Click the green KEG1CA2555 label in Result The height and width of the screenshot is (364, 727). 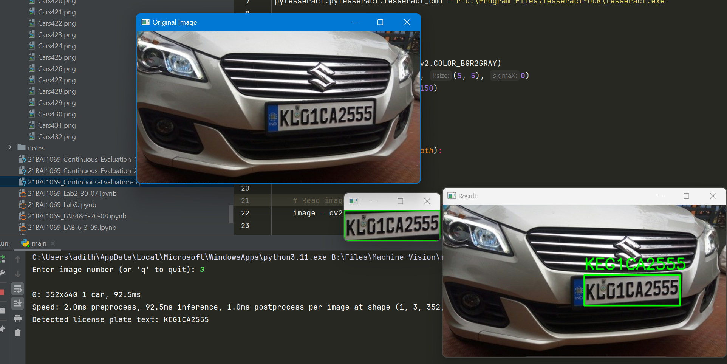pos(635,264)
